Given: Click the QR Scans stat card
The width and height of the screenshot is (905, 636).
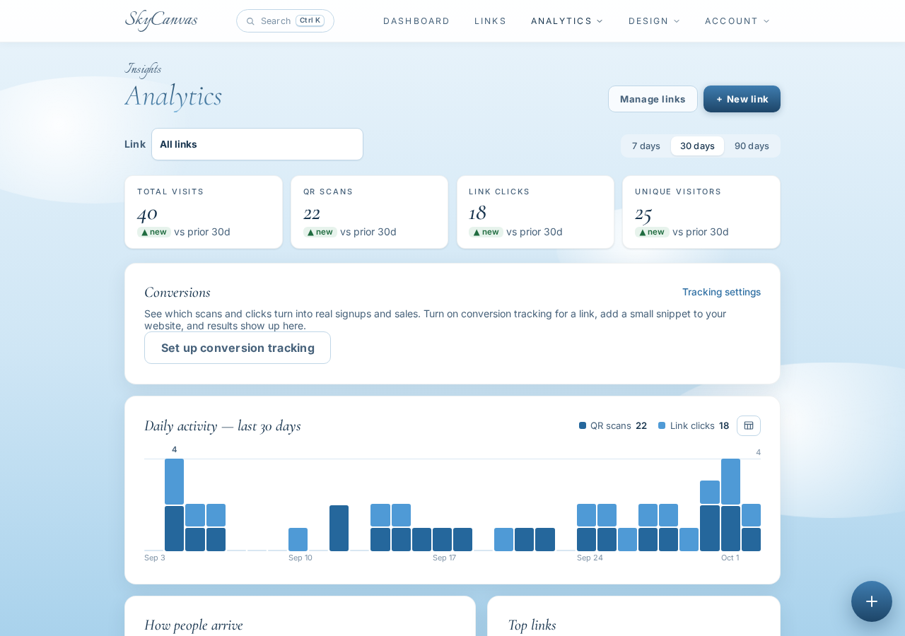Looking at the screenshot, I should 369,212.
